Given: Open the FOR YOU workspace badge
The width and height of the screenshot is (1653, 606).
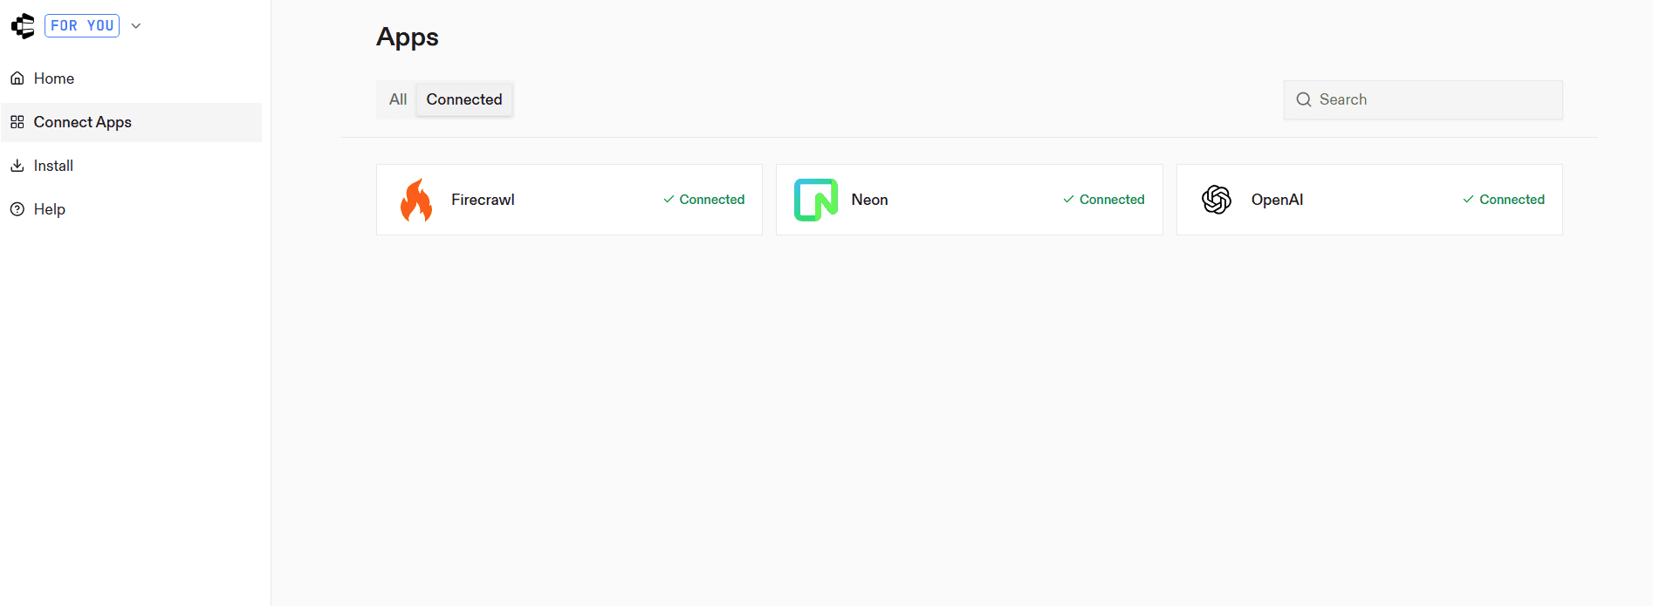Looking at the screenshot, I should 82,26.
